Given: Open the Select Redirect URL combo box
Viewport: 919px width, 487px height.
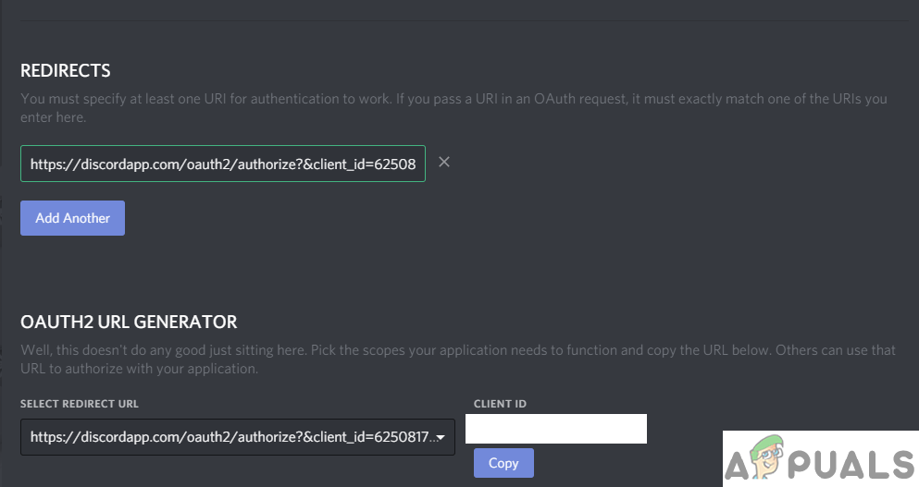Looking at the screenshot, I should click(x=231, y=437).
